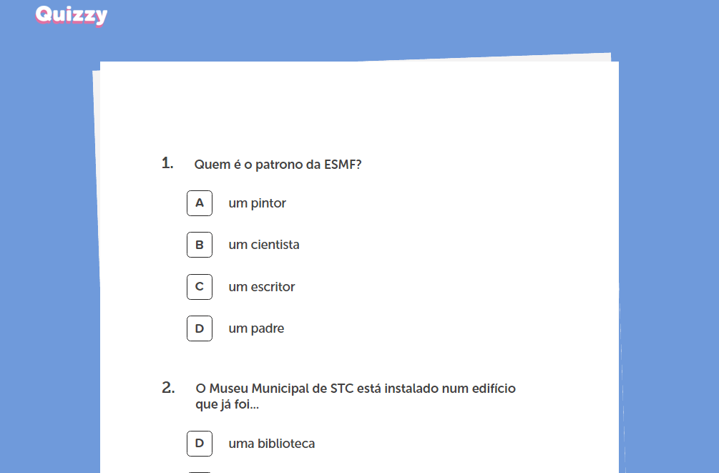Choose the letter B answer box

click(x=200, y=245)
